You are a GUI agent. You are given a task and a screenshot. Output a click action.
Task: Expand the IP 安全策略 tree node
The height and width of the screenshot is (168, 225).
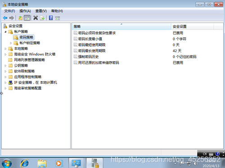pos(5,83)
